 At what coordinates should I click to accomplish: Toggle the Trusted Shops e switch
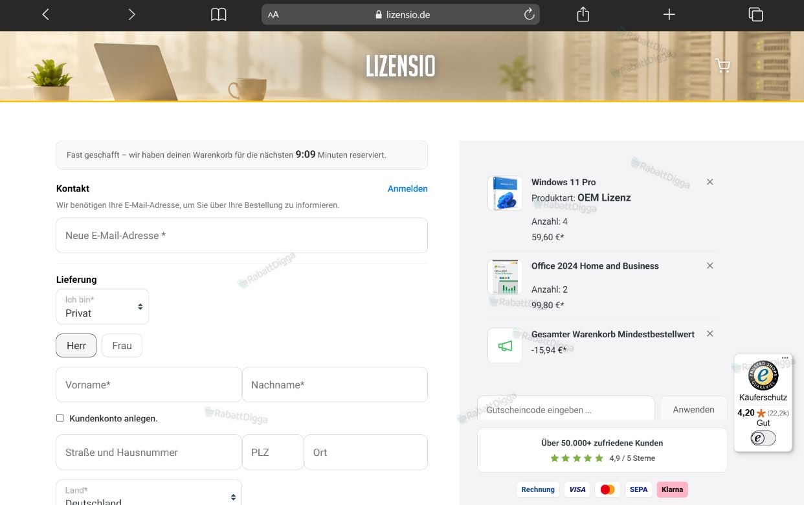[763, 438]
